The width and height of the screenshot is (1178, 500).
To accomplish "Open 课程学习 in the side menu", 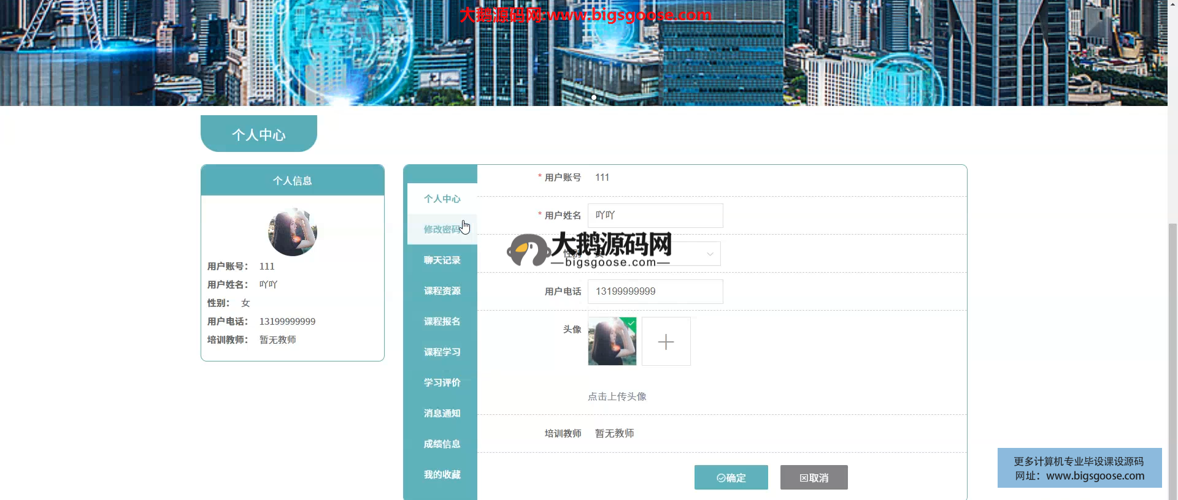I will click(x=442, y=352).
